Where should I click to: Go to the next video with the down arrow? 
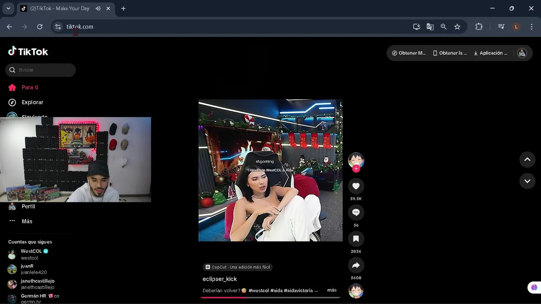(527, 181)
